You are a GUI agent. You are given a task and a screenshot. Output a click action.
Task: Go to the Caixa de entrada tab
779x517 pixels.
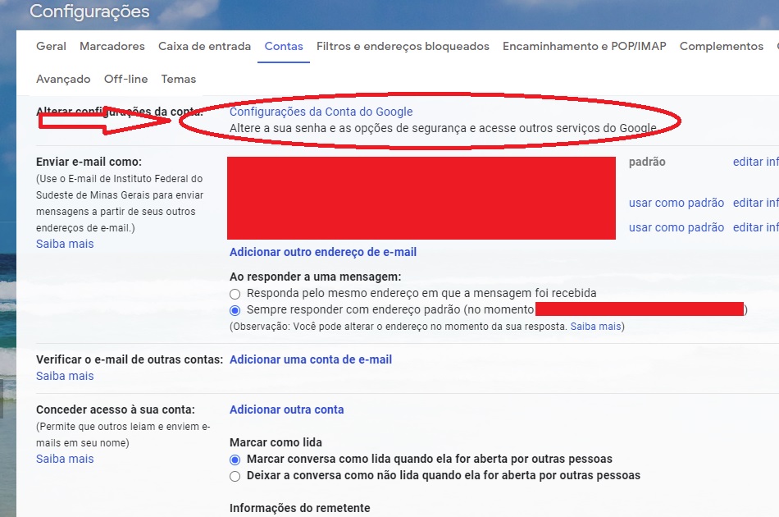(204, 47)
